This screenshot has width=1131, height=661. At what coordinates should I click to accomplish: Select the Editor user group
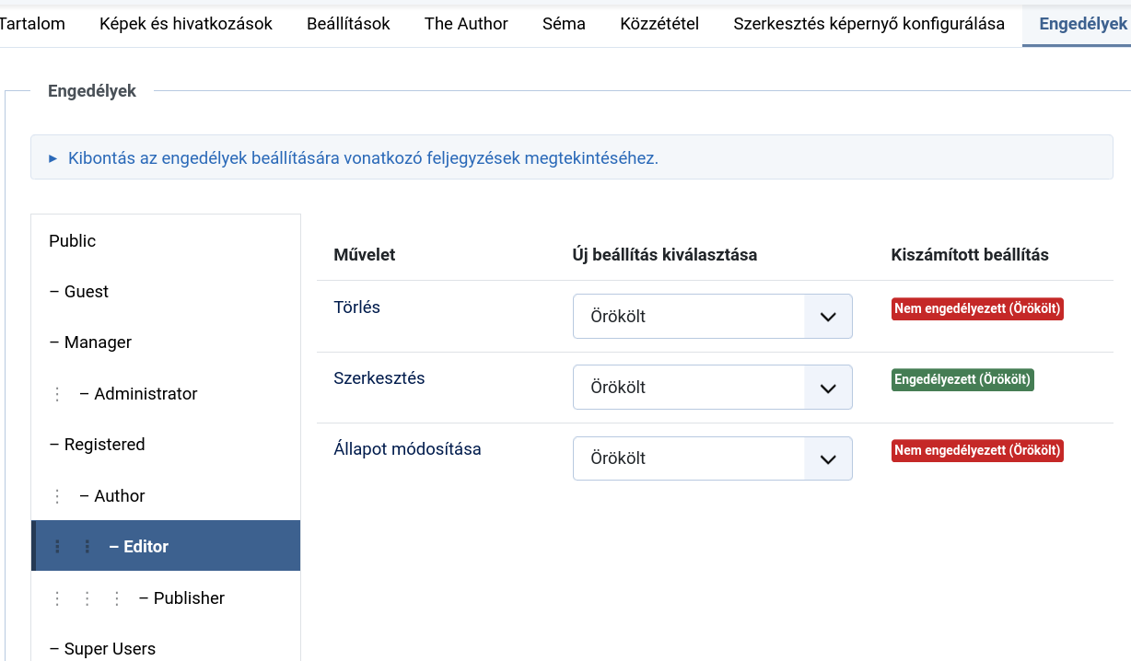pos(166,546)
